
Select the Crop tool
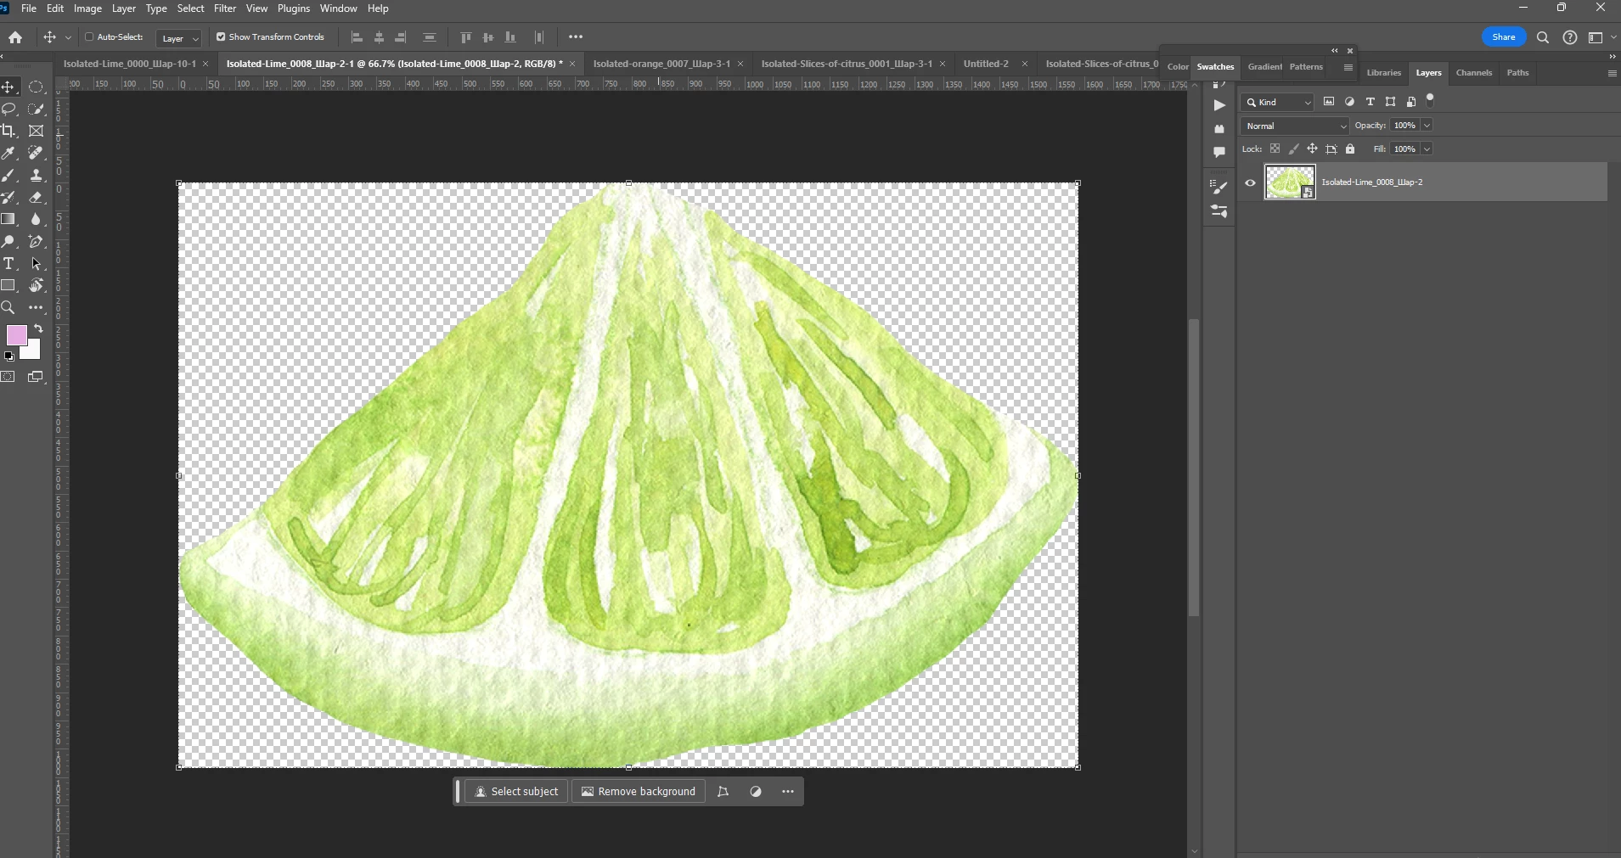[8, 131]
